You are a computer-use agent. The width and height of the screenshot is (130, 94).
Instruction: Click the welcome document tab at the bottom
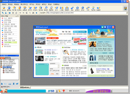25,87
